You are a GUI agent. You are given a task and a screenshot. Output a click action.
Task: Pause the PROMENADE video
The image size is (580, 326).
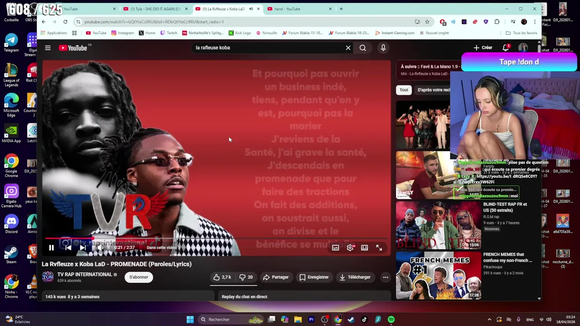click(x=51, y=248)
